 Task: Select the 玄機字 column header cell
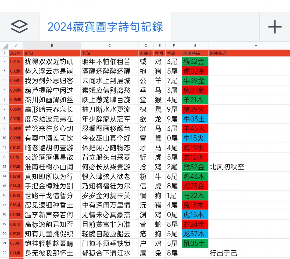pyautogui.click(x=146, y=53)
